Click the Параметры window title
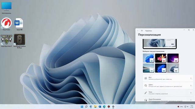195x109 pixels. click(149, 31)
